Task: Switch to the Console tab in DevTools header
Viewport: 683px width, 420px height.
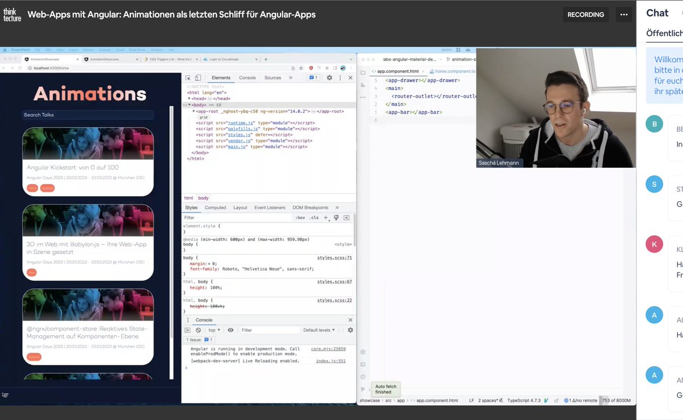Action: 248,78
